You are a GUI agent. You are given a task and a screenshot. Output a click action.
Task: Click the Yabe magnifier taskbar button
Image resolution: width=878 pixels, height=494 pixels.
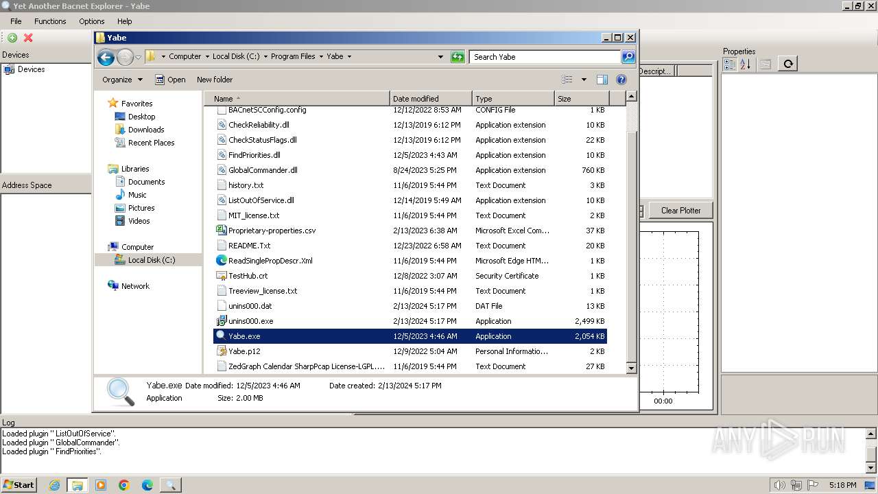tap(170, 485)
